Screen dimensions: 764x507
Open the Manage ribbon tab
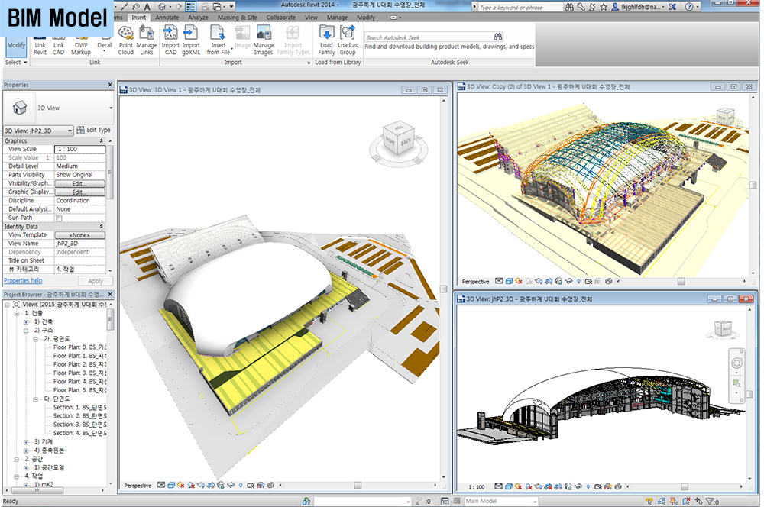tap(337, 17)
